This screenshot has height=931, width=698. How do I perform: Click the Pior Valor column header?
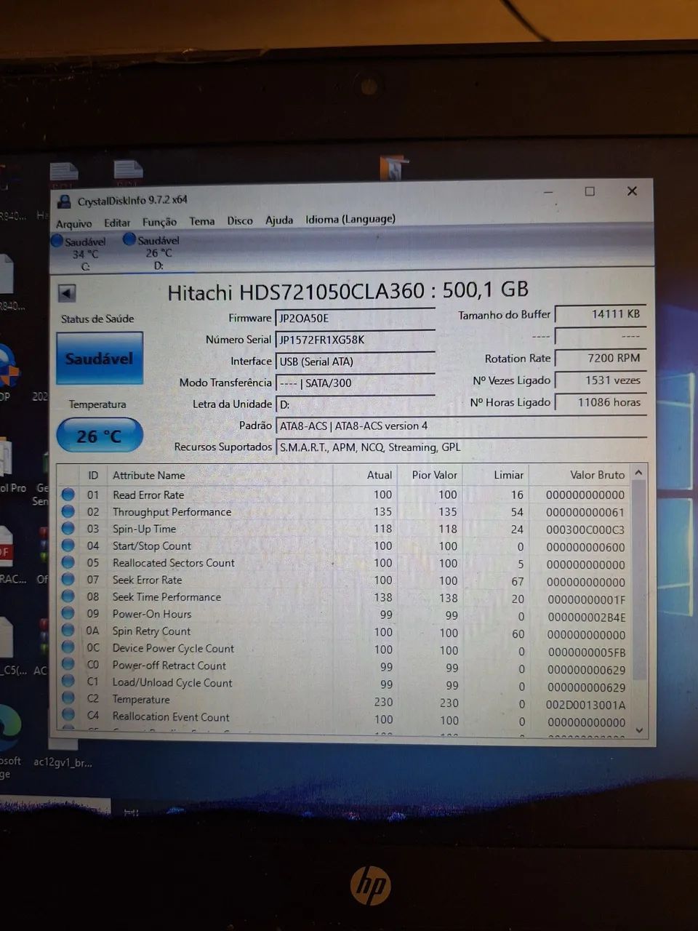[x=435, y=475]
